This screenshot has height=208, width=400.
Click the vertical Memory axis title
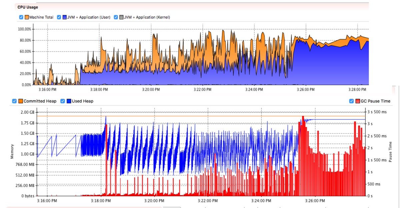pyautogui.click(x=12, y=151)
